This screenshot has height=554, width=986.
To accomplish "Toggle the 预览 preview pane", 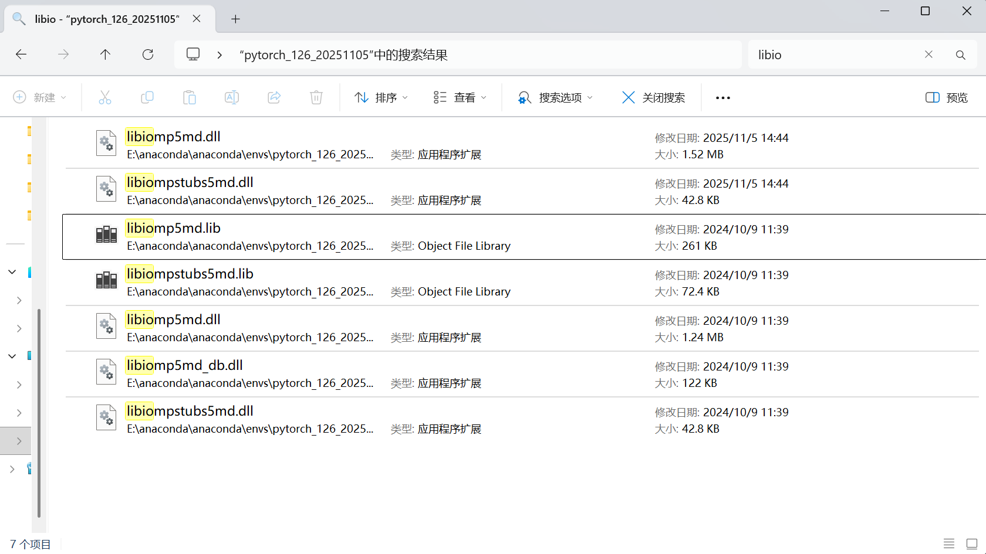I will click(946, 97).
